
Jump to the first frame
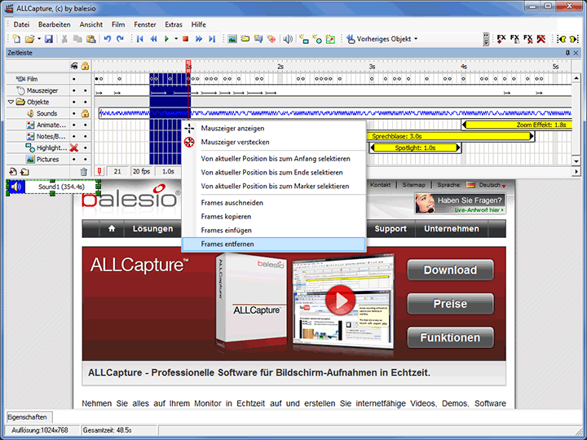(x=140, y=39)
